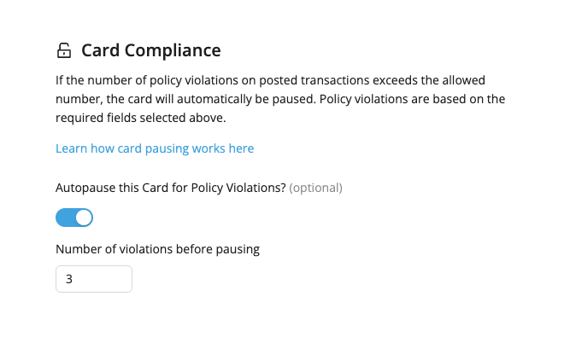576x360 pixels.
Task: Click the white knob on the autopause switch
Action: (x=83, y=218)
